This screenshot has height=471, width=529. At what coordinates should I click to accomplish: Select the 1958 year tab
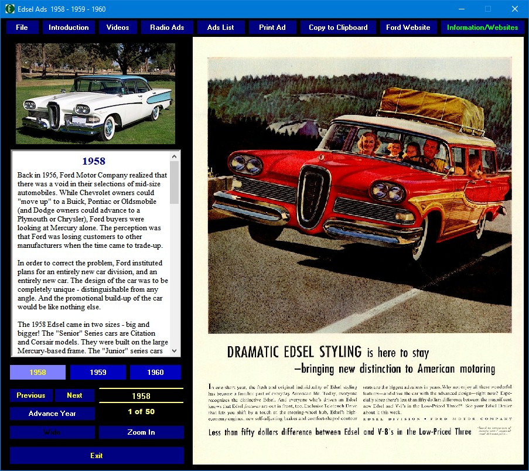coord(37,372)
